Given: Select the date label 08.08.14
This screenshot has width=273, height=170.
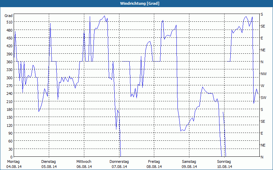Looking at the screenshot, I should 154,167.
